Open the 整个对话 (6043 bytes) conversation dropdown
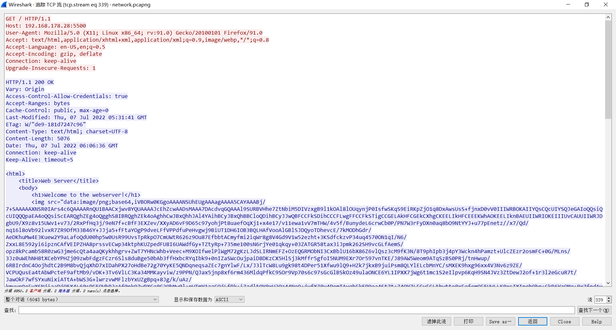This screenshot has width=616, height=330. click(x=81, y=300)
